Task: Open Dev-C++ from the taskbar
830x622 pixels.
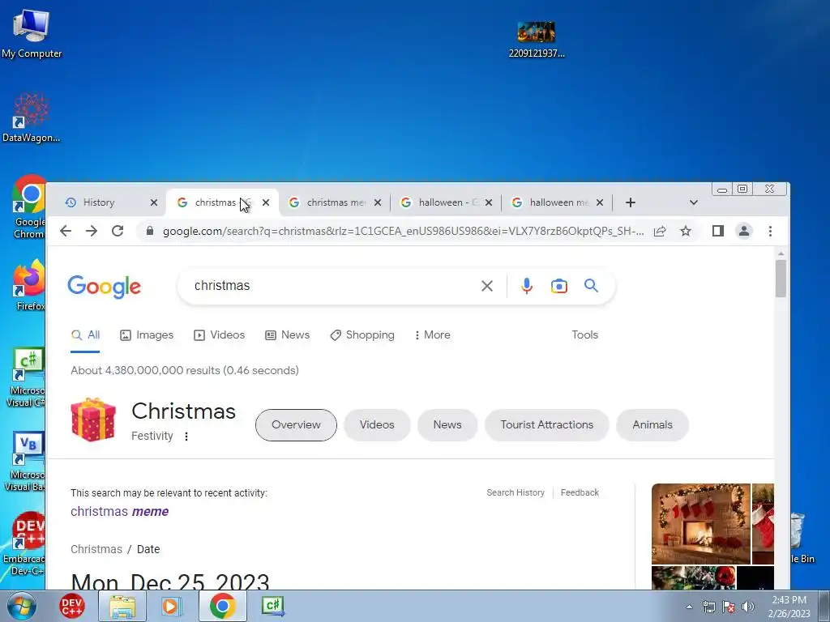Action: [x=71, y=606]
